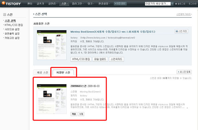Click the 사용중인 스킨 heading text
This screenshot has width=198, height=130.
tap(41, 24)
